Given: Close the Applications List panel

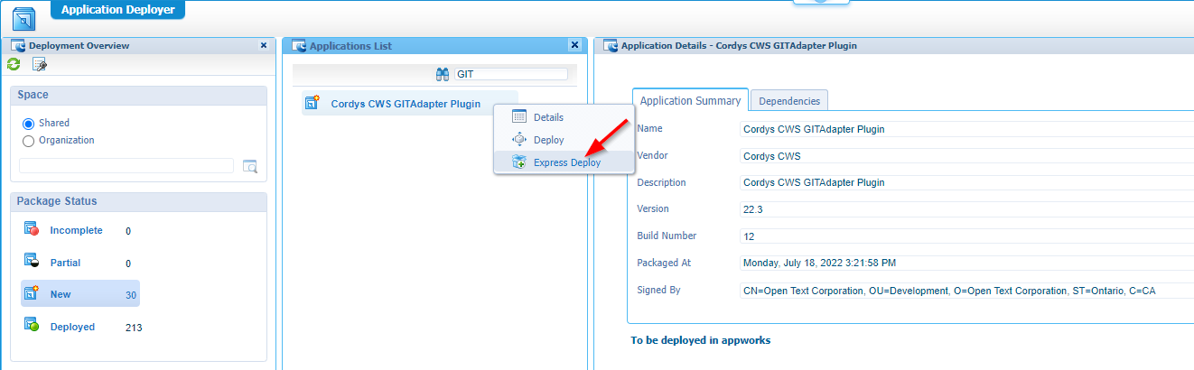Looking at the screenshot, I should [x=574, y=45].
